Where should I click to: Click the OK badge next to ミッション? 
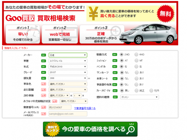pos(115,60)
